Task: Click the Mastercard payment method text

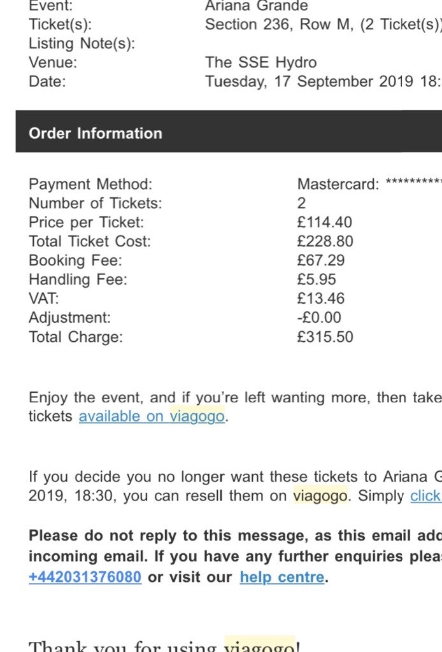Action: (338, 185)
